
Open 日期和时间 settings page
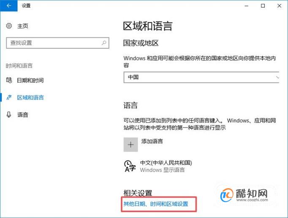(x=30, y=80)
